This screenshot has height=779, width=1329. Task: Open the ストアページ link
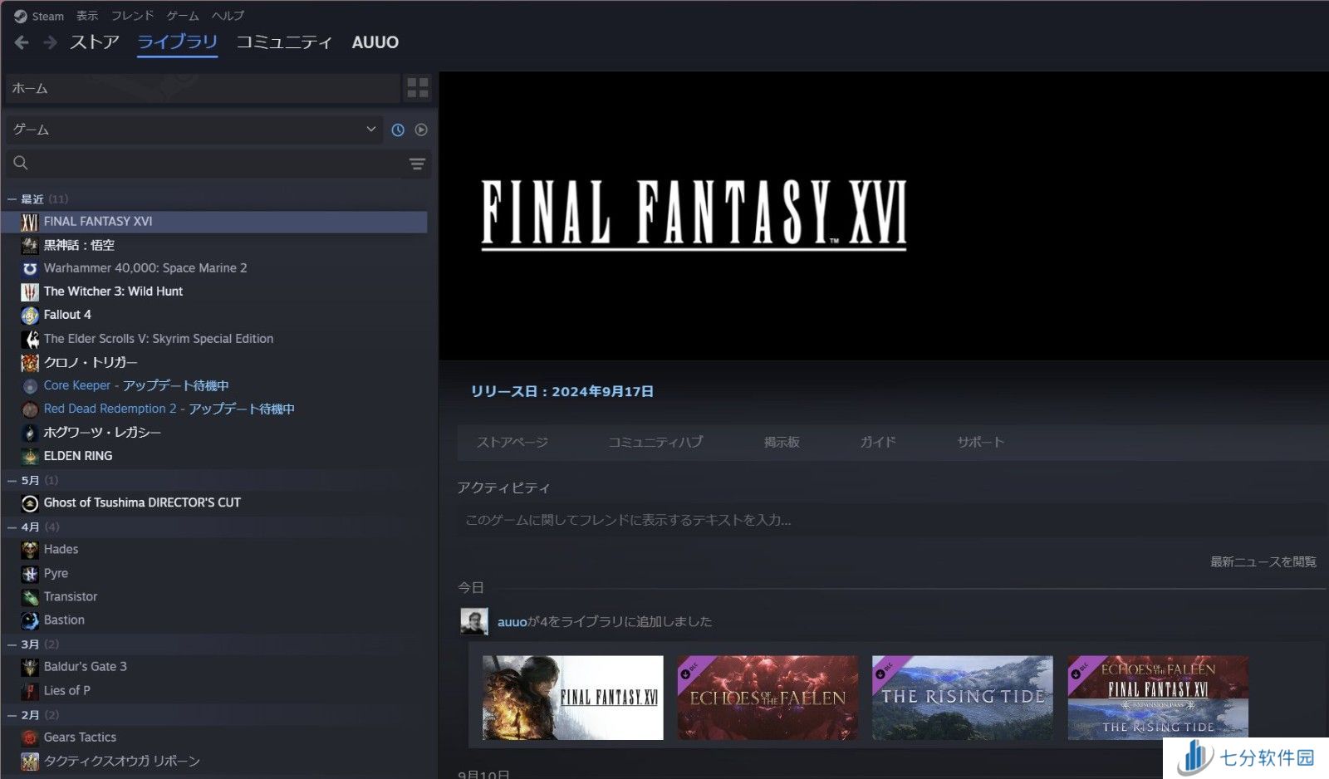(512, 442)
